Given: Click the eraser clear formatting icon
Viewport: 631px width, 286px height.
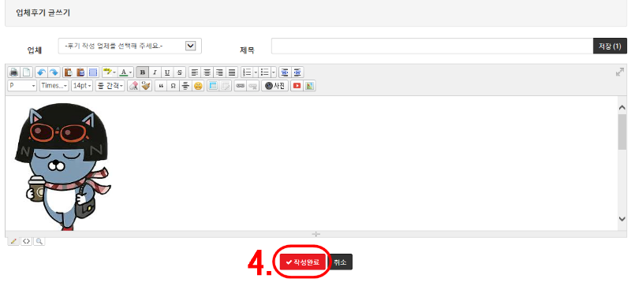Looking at the screenshot, I should tap(133, 86).
